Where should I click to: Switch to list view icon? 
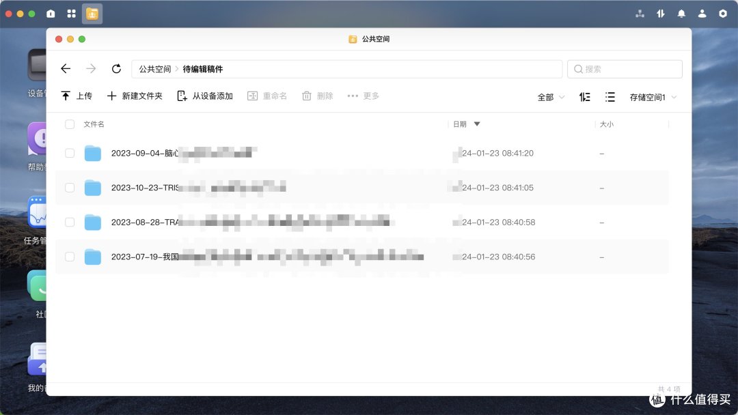coord(610,97)
